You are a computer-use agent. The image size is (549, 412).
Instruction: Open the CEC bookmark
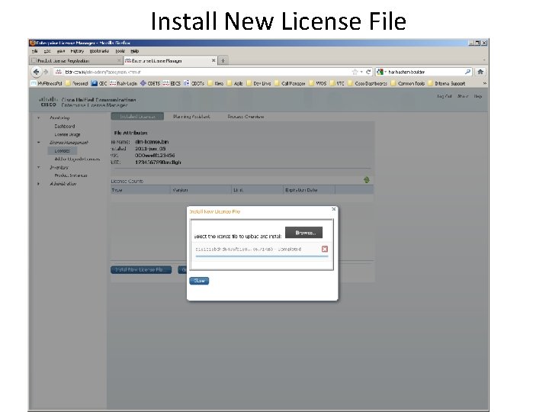(x=98, y=83)
